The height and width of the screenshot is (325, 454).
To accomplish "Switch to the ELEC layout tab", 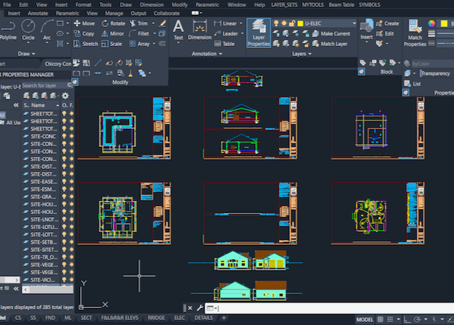I will (x=179, y=319).
